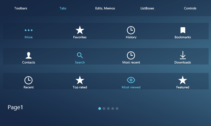Select the Bookmarks ribbon icon

(183, 30)
